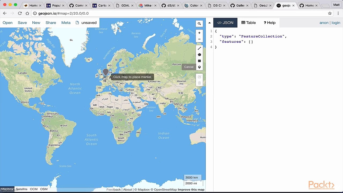This screenshot has width=343, height=193.
Task: Open Chrome's three-dot menu
Action: [338, 13]
